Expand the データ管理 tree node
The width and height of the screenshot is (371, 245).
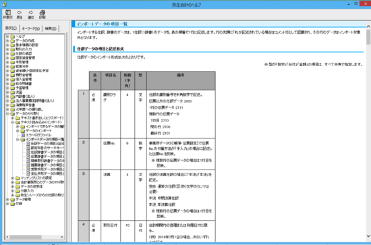7,199
